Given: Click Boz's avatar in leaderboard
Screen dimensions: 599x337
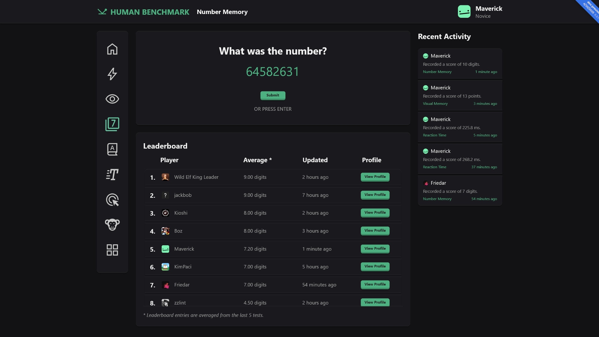Looking at the screenshot, I should coord(165,231).
